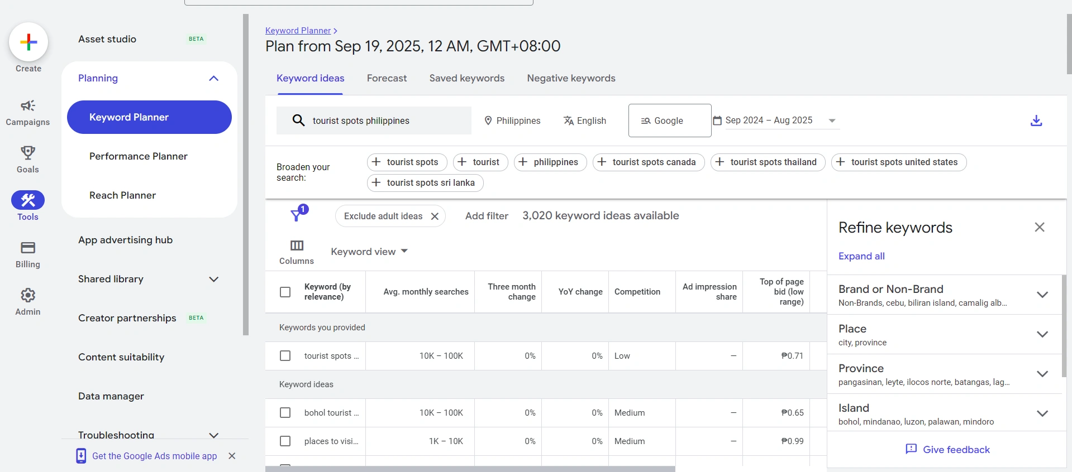The image size is (1072, 472).
Task: Select the Tools wrench icon
Action: 28,200
